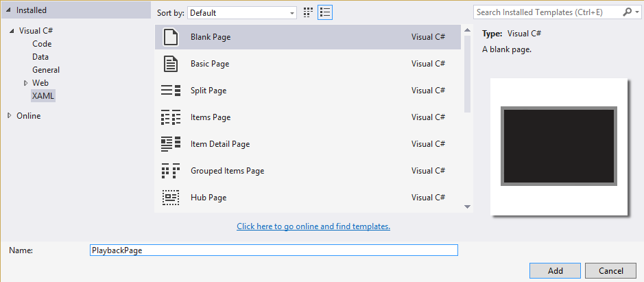Click the Items Page template name

pos(211,117)
